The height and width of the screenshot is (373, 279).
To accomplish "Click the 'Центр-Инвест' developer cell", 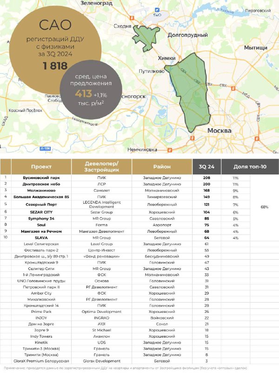I will pos(101,250).
